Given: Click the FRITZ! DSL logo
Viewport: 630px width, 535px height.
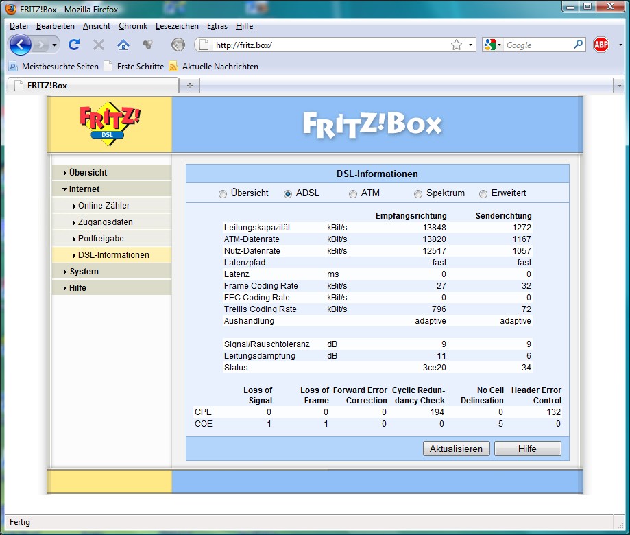Looking at the screenshot, I should [x=109, y=123].
